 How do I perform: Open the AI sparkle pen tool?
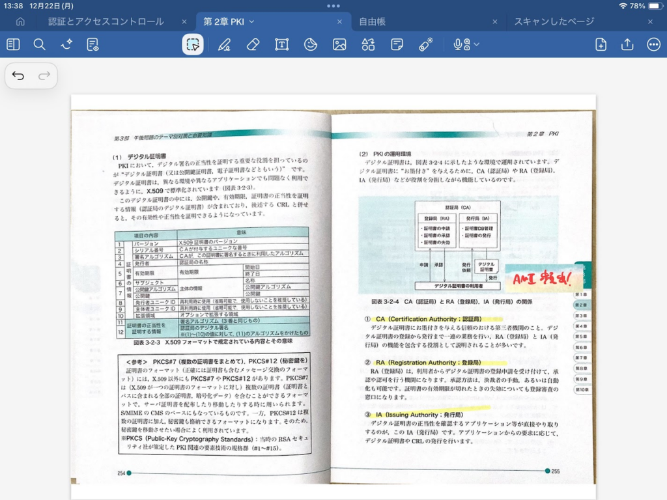[x=66, y=44]
